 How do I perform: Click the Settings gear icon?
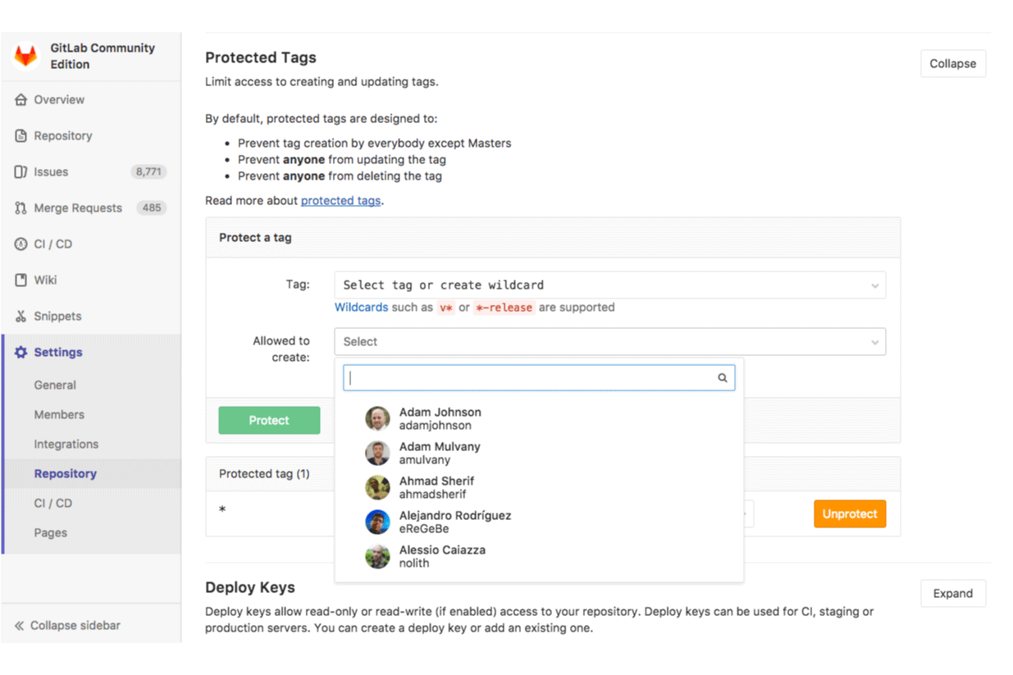tap(21, 353)
